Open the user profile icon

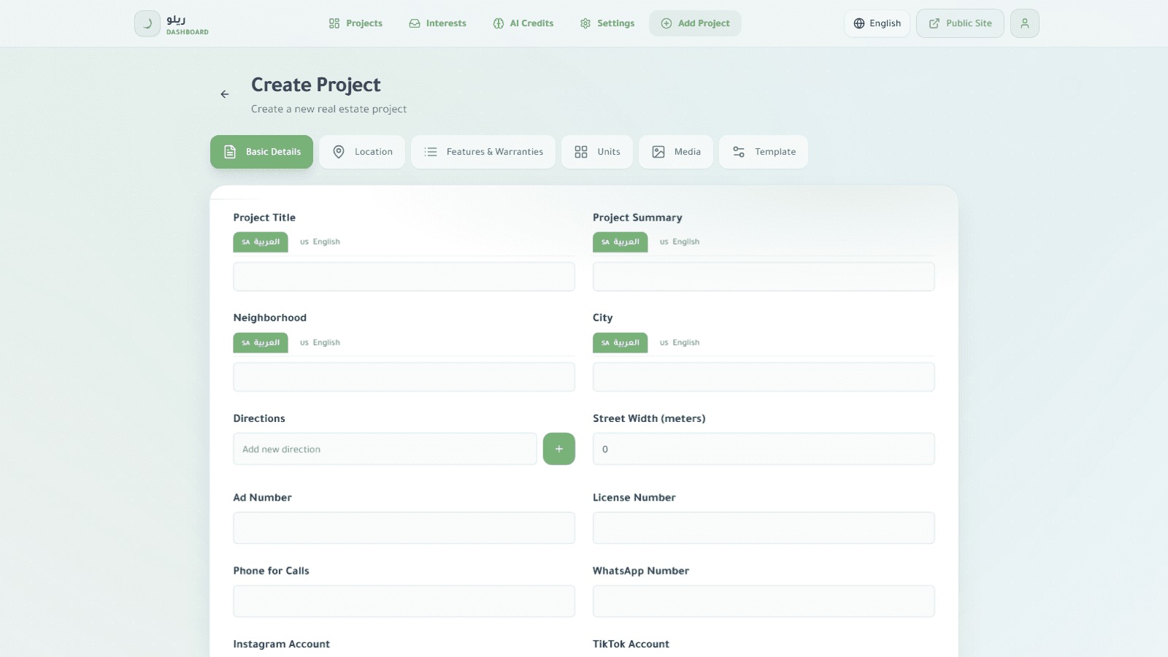1025,23
